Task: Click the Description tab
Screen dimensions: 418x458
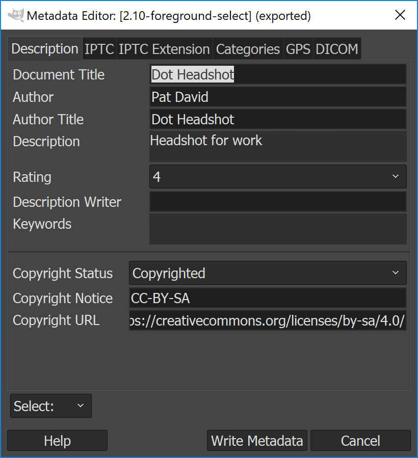Action: (x=44, y=48)
